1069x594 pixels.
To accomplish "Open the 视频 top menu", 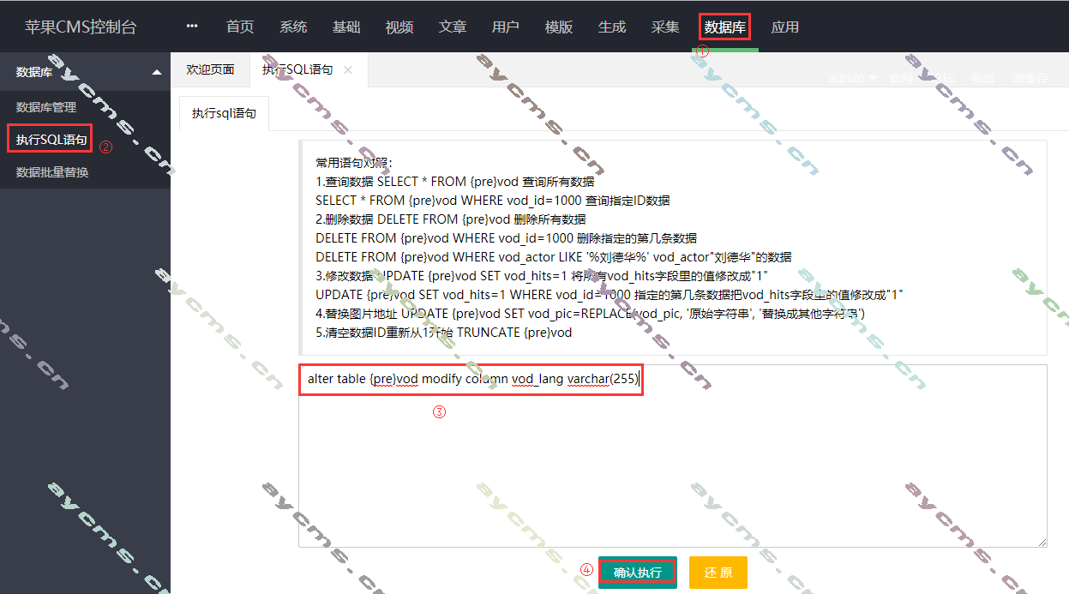I will 399,27.
